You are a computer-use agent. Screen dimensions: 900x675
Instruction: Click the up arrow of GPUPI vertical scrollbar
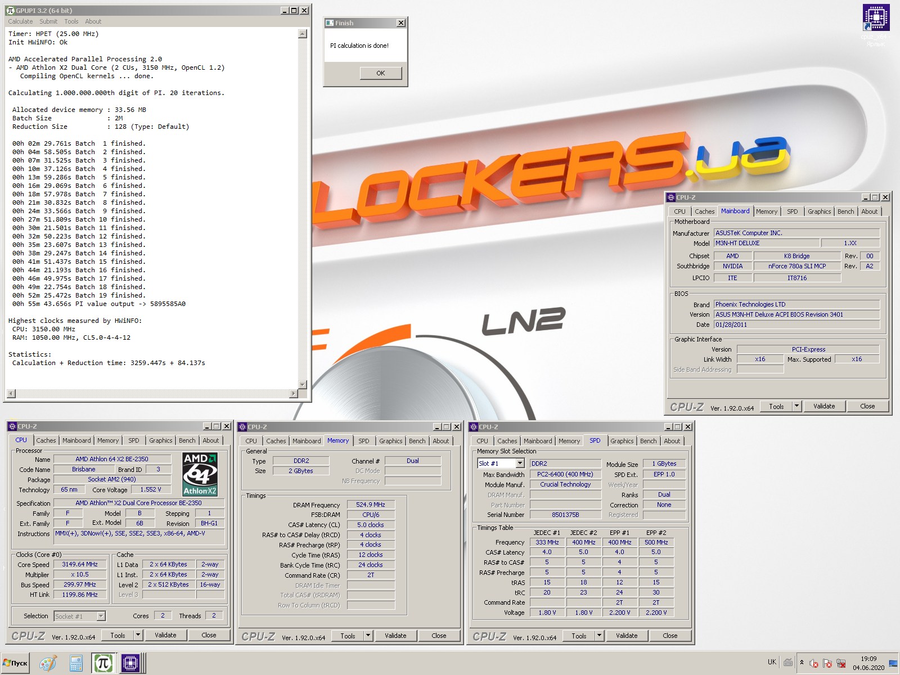tap(302, 34)
